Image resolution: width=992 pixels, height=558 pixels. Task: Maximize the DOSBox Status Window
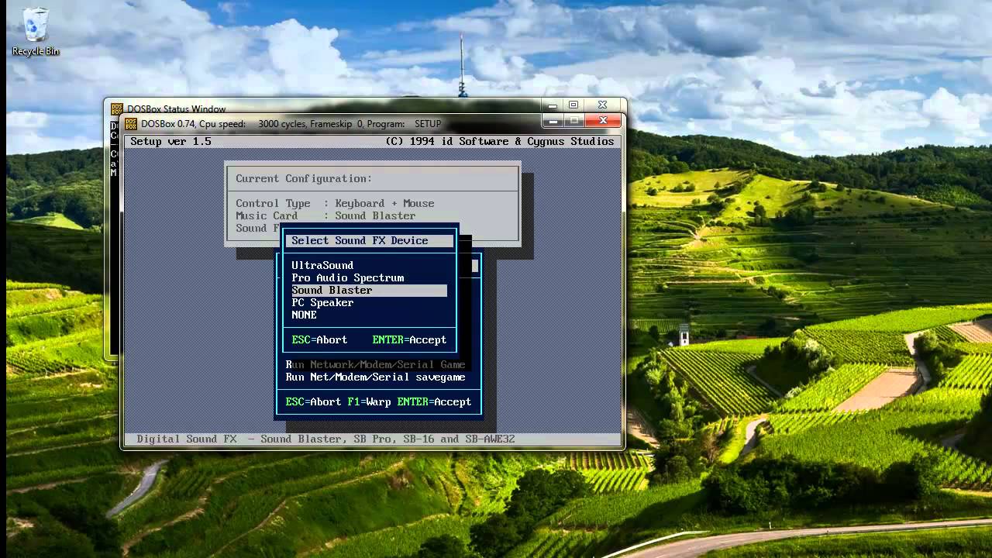pos(573,105)
